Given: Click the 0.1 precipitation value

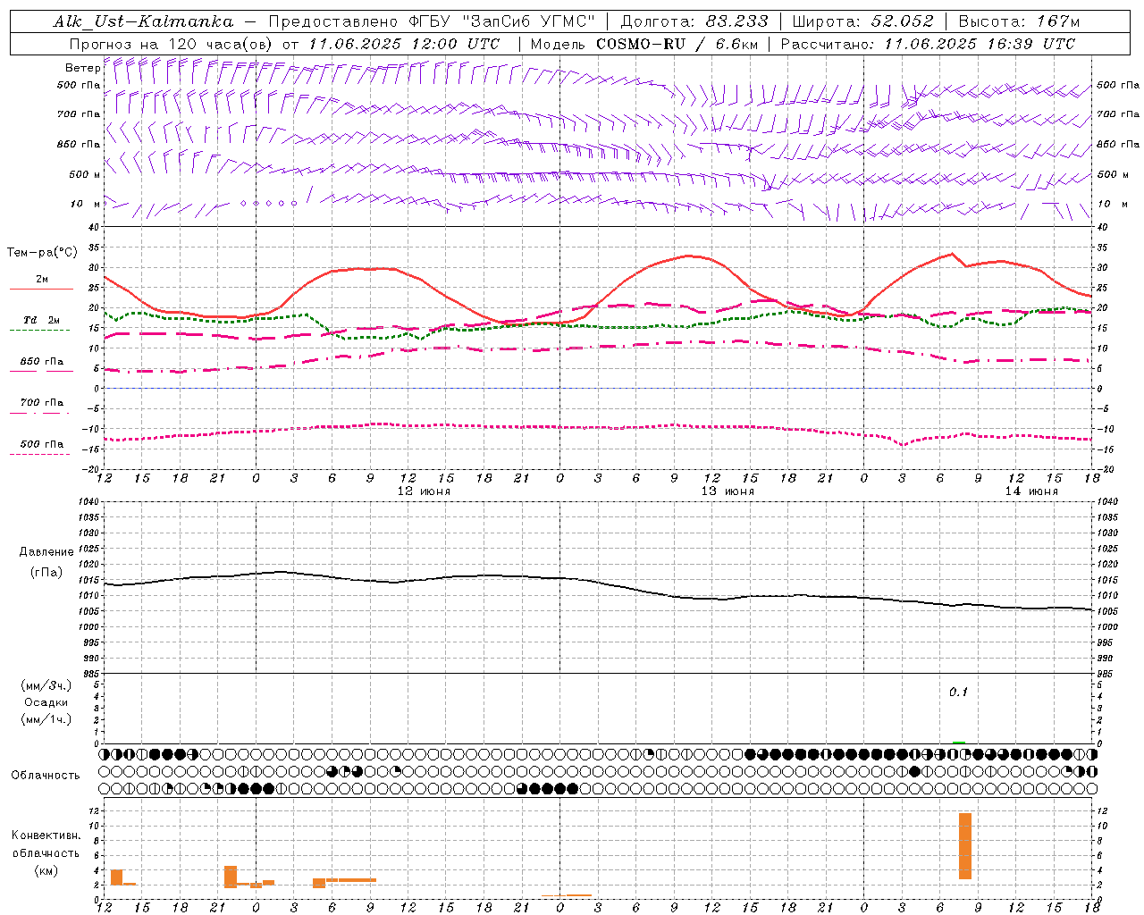Looking at the screenshot, I should click(x=958, y=692).
